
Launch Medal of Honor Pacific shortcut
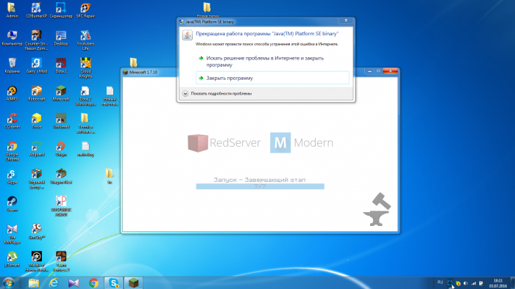pos(37,262)
